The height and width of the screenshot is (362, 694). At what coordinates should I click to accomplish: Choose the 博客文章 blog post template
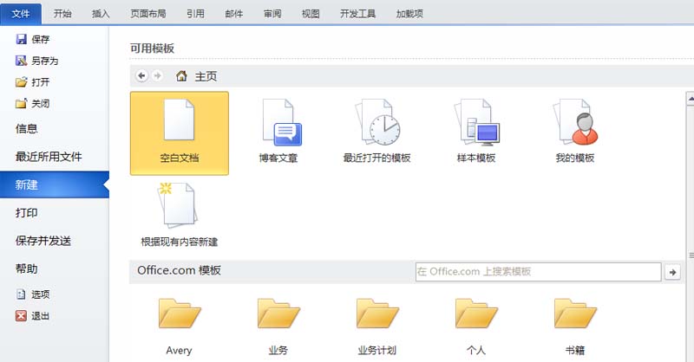point(278,131)
